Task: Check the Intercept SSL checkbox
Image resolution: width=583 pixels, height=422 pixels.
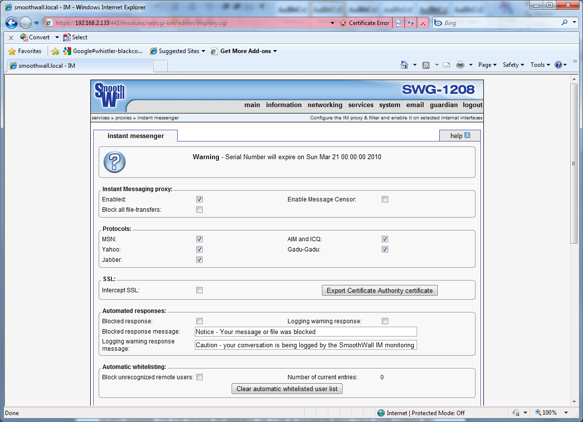Action: tap(200, 290)
